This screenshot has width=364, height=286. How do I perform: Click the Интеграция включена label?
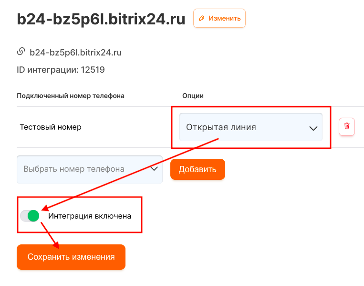coord(90,216)
